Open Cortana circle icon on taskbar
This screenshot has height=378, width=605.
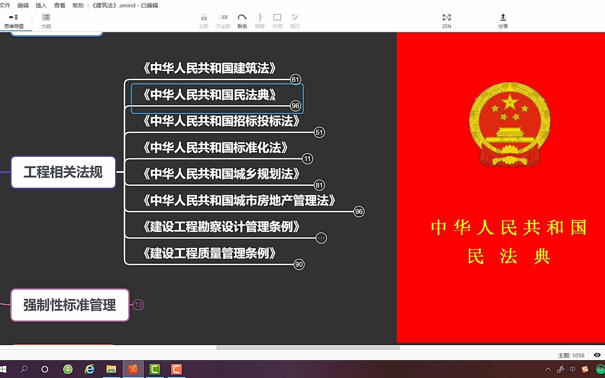click(45, 369)
